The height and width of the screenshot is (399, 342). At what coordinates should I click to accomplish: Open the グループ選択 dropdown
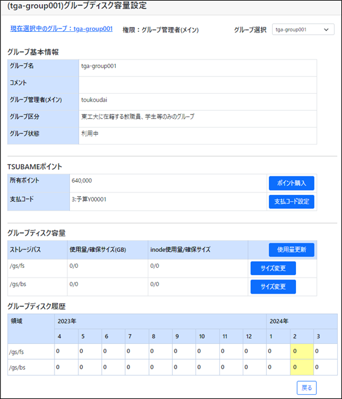tap(303, 29)
